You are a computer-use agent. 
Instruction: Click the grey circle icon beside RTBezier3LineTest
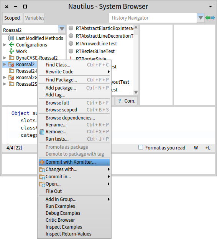tap(71, 51)
